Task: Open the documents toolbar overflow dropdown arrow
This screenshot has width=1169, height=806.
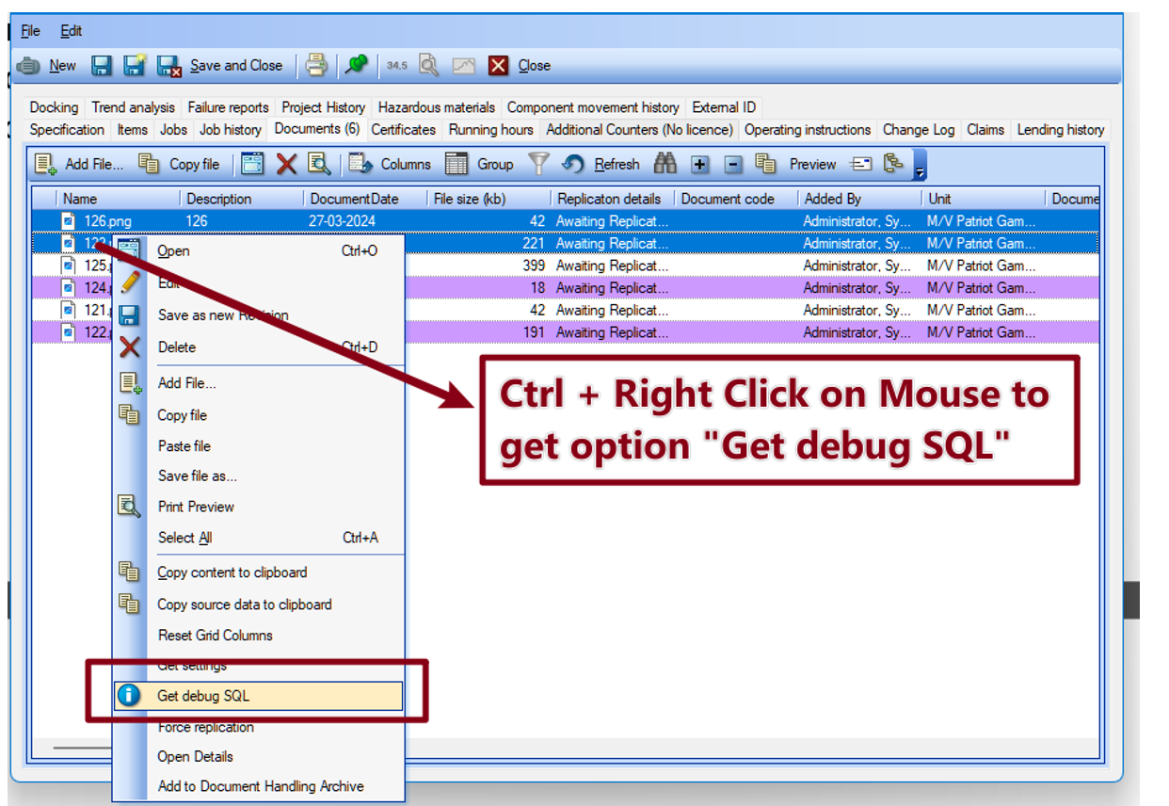Action: (x=920, y=166)
